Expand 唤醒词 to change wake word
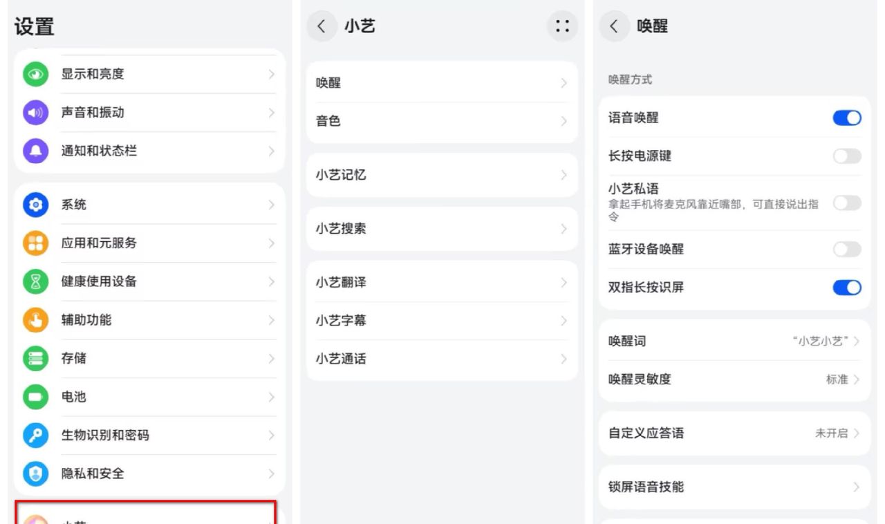885x524 pixels. 733,341
